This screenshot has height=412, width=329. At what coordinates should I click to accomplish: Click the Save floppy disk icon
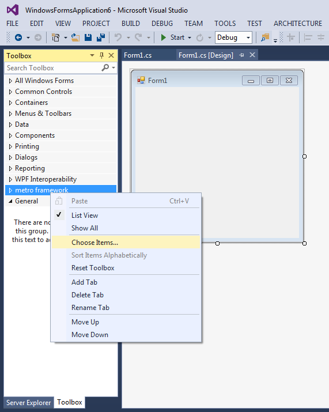(x=88, y=37)
